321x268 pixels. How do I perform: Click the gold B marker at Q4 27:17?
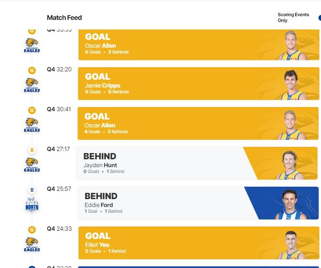[x=32, y=150]
